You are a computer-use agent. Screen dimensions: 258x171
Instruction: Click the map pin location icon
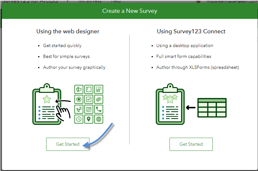tap(89, 119)
